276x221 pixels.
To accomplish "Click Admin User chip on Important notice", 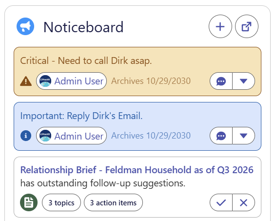I will point(72,136).
